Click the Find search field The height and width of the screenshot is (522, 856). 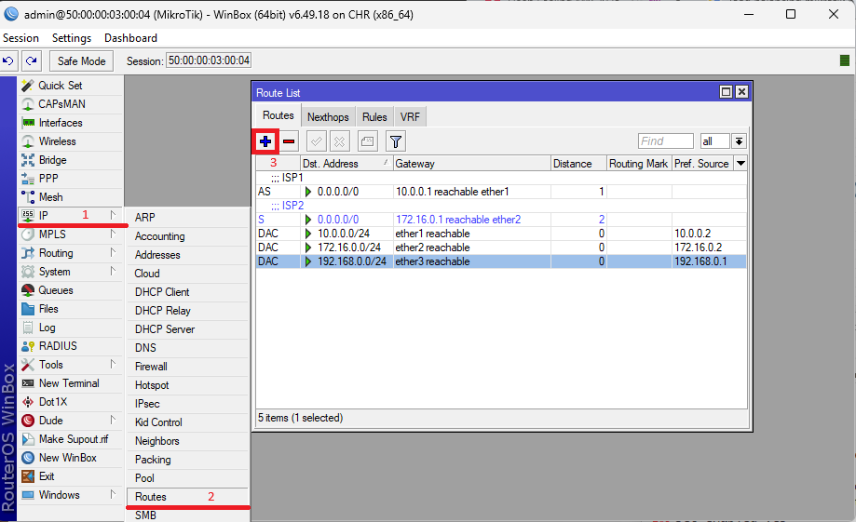[665, 141]
